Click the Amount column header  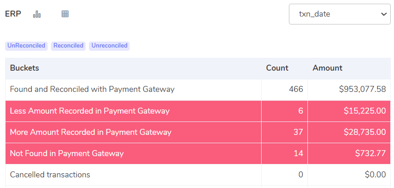point(327,68)
